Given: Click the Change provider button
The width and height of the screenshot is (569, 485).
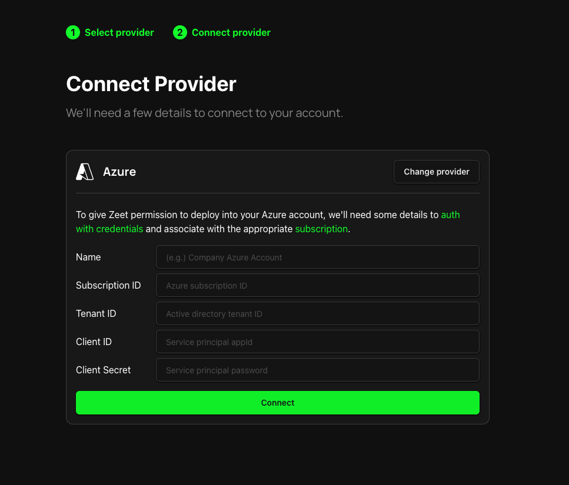Looking at the screenshot, I should (437, 172).
